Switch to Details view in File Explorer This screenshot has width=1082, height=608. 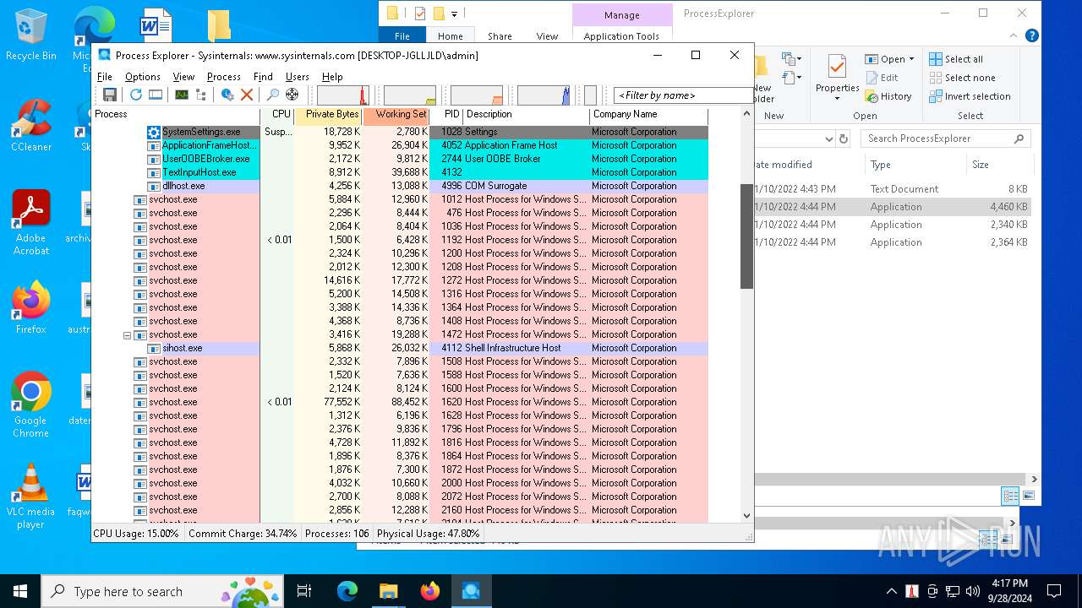[x=1010, y=496]
